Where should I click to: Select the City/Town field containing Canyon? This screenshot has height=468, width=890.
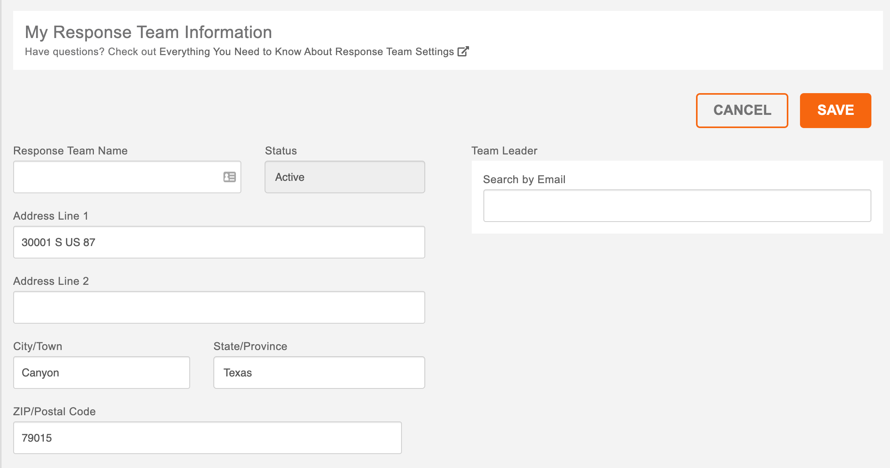(101, 373)
